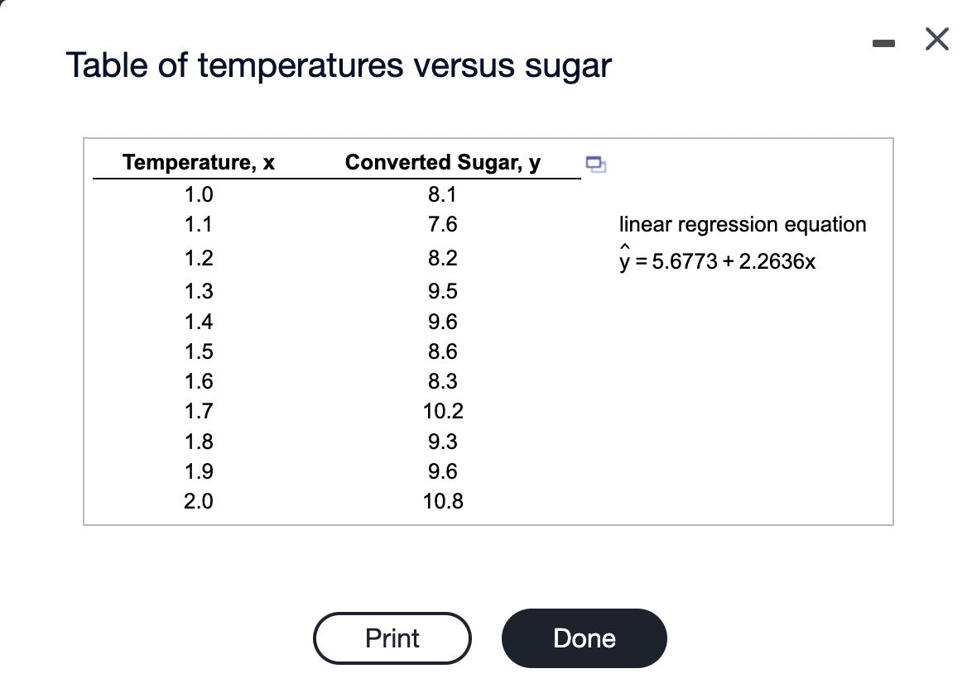Screen dimensions: 967x683
Task: Click the Done button
Action: pos(584,638)
